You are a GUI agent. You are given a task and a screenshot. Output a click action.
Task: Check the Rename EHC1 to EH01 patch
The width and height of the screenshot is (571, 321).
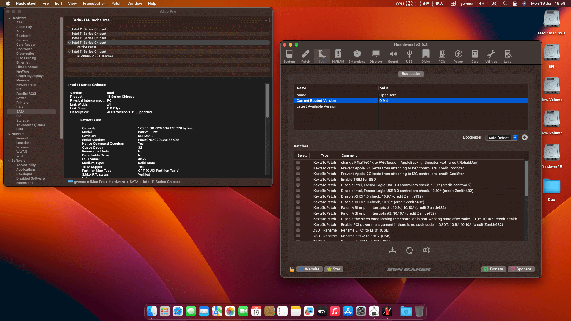[x=298, y=230]
